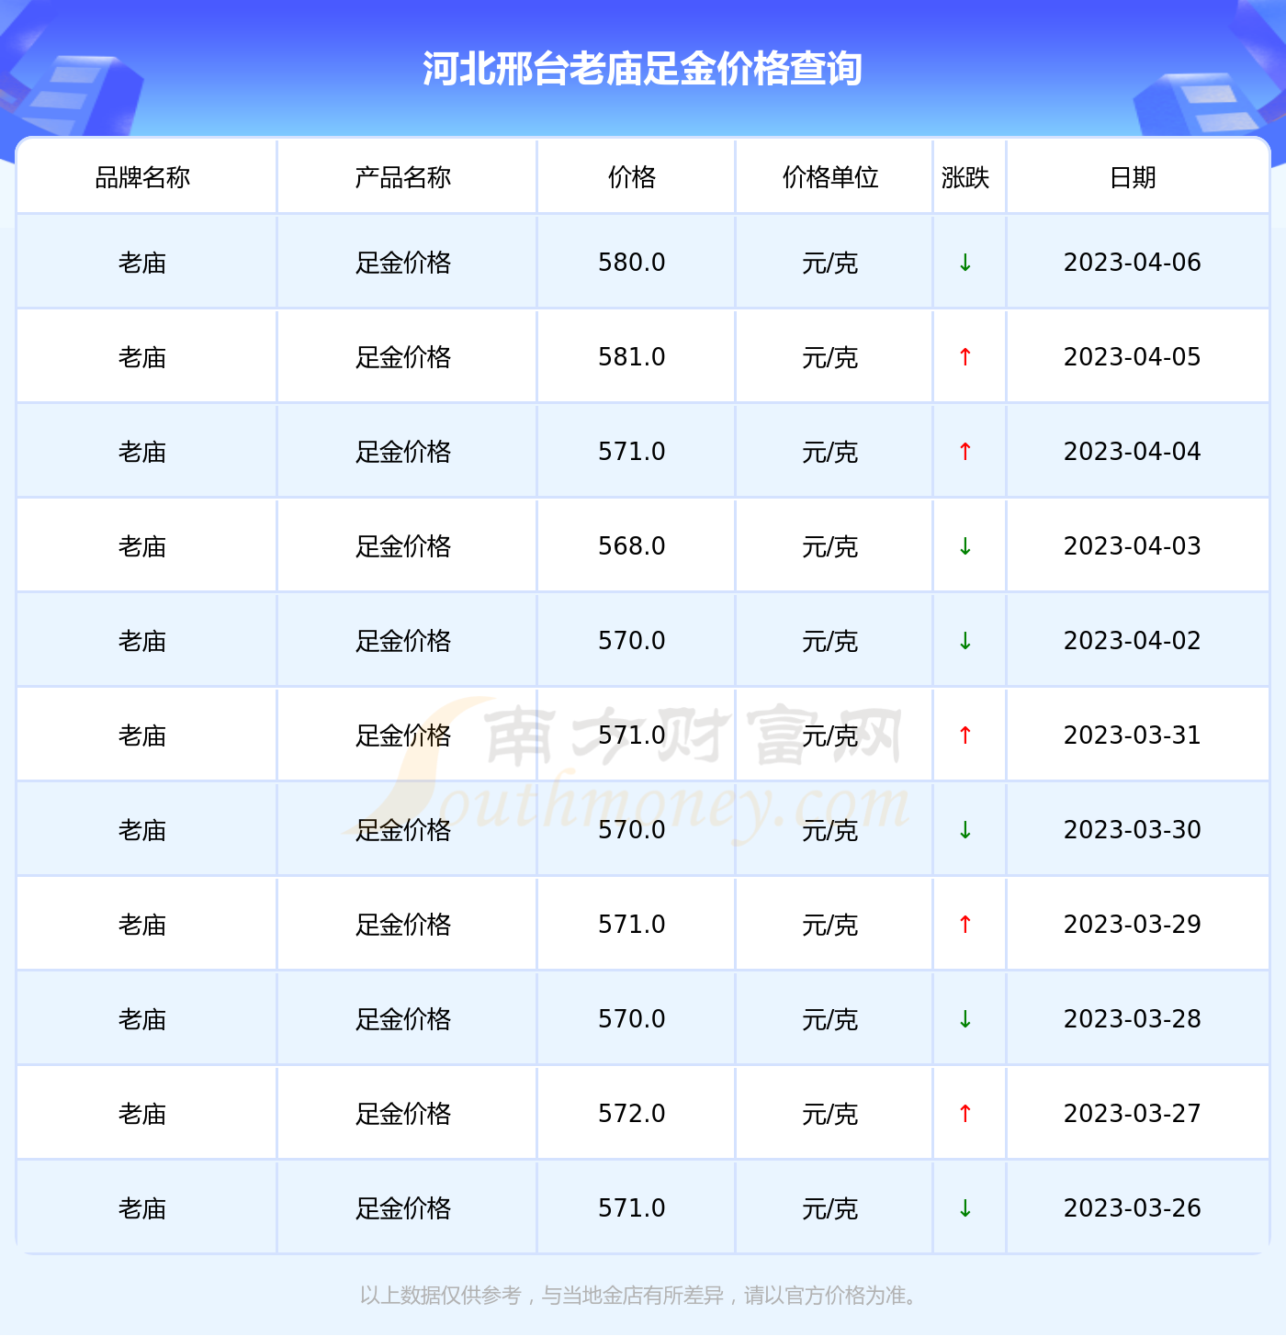This screenshot has height=1336, width=1286.
Task: Click 老庙 in the 2023-04-03 row
Action: [x=142, y=546]
